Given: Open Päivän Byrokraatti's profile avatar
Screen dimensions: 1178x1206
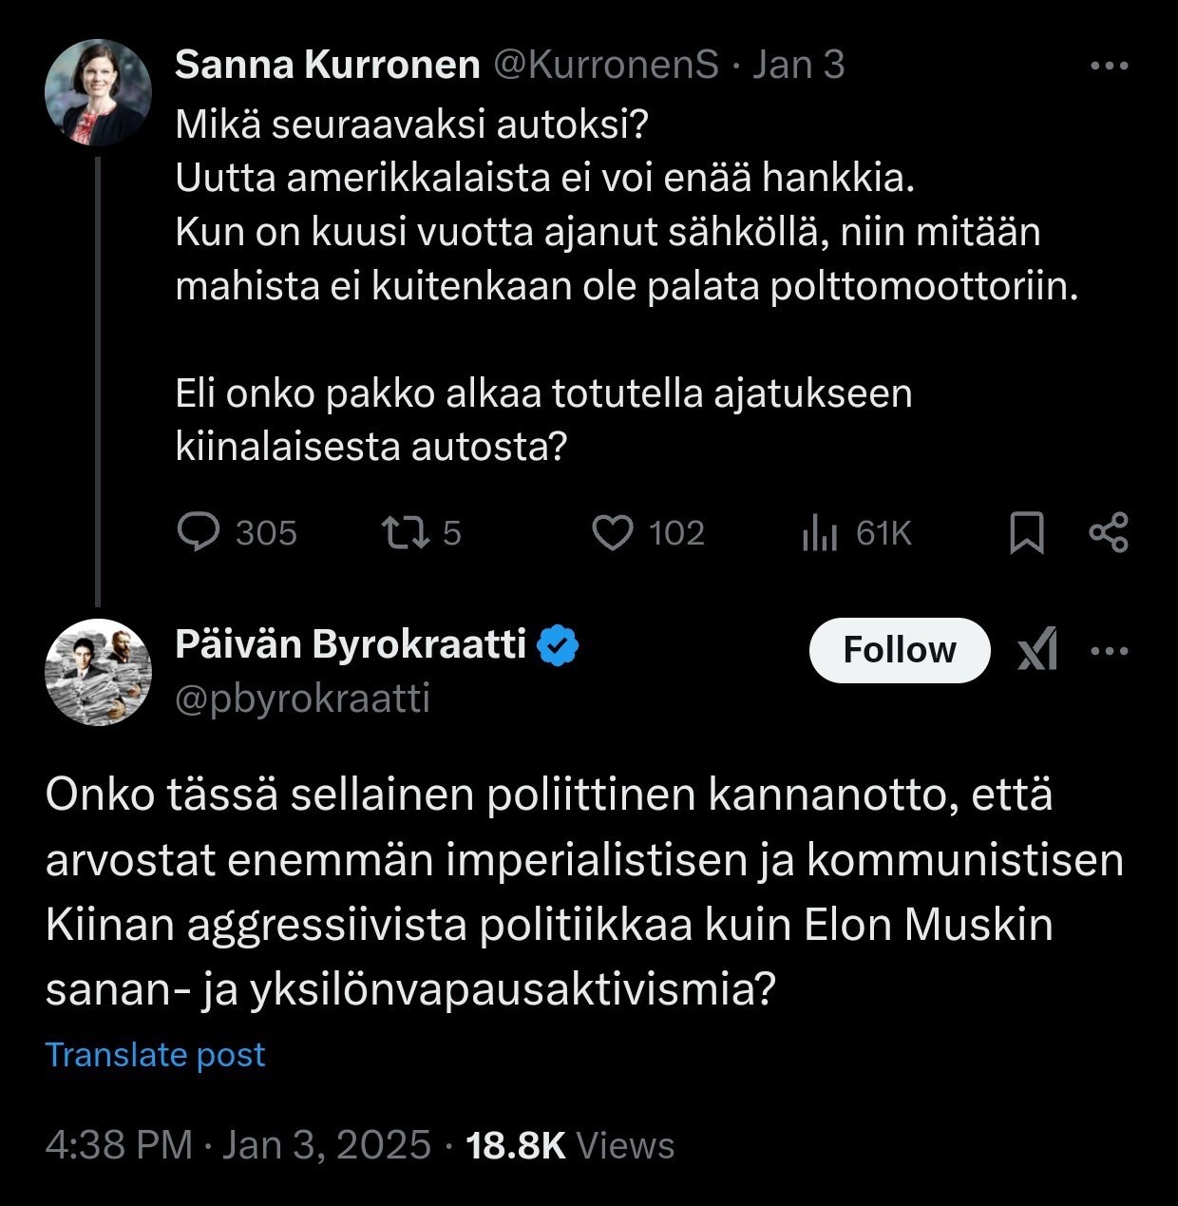Looking at the screenshot, I should tap(98, 672).
